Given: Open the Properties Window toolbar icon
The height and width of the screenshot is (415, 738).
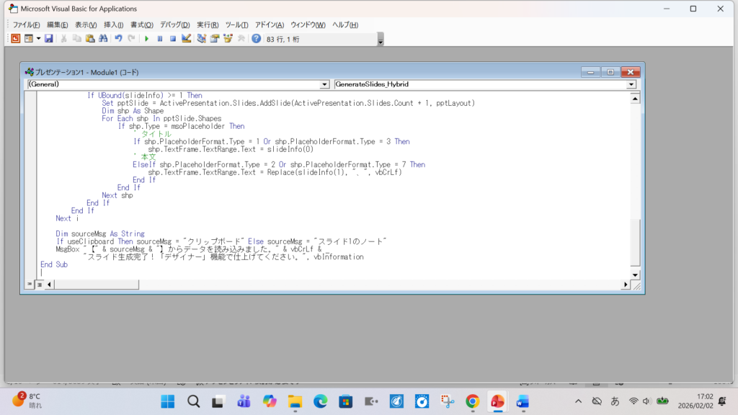Looking at the screenshot, I should coord(213,39).
